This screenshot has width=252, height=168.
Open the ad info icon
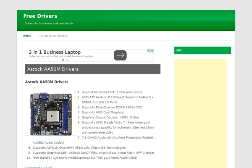pyautogui.click(x=149, y=51)
